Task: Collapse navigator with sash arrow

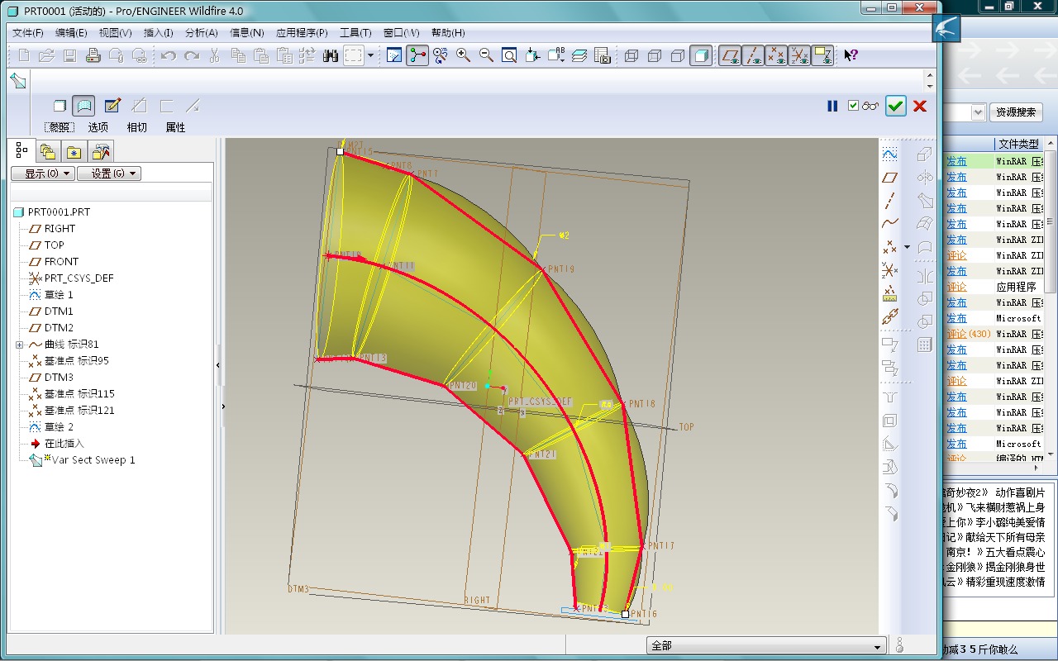Action: (218, 364)
